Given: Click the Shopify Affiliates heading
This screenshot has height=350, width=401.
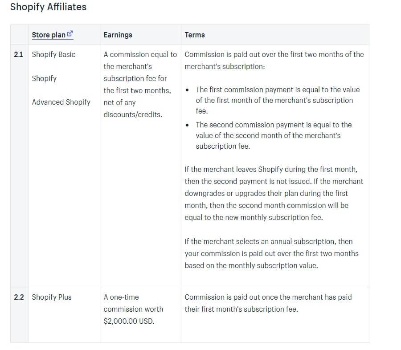Looking at the screenshot, I should pyautogui.click(x=48, y=7).
